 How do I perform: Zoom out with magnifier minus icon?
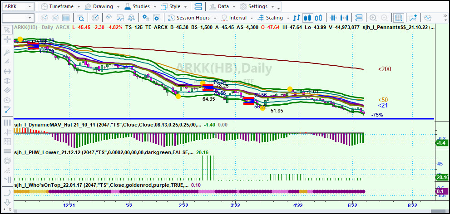click(384, 18)
